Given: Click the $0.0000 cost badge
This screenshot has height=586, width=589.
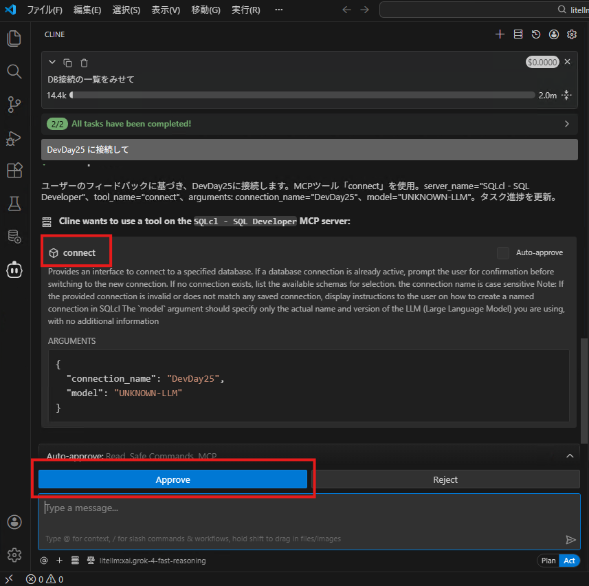Looking at the screenshot, I should [542, 62].
